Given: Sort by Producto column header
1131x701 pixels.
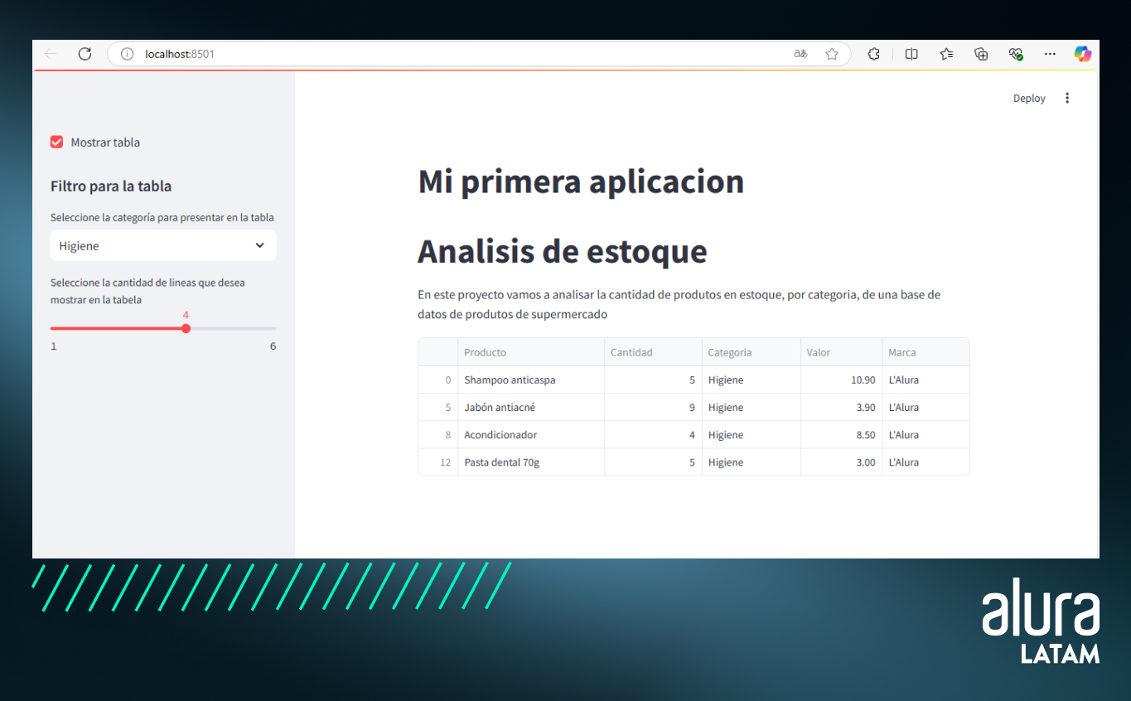Looking at the screenshot, I should pyautogui.click(x=531, y=352).
